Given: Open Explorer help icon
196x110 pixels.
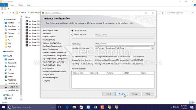Looking at the screenshot, I should click(x=195, y=5).
